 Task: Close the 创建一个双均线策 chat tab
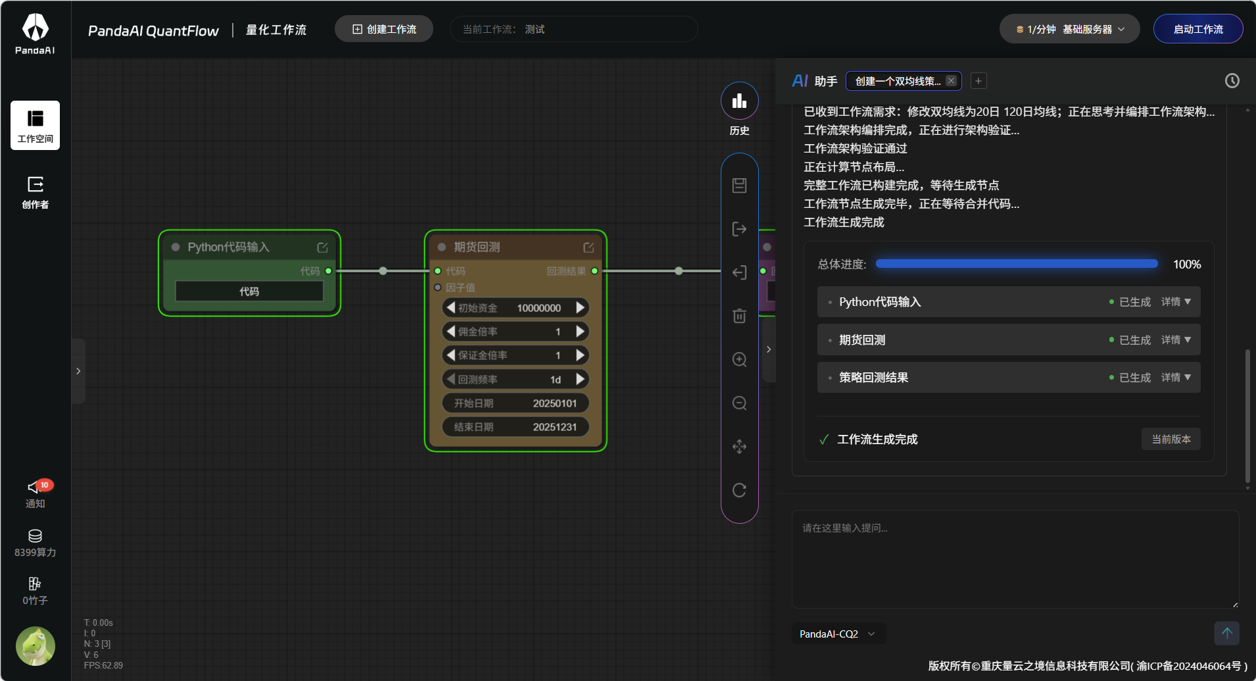(x=951, y=81)
